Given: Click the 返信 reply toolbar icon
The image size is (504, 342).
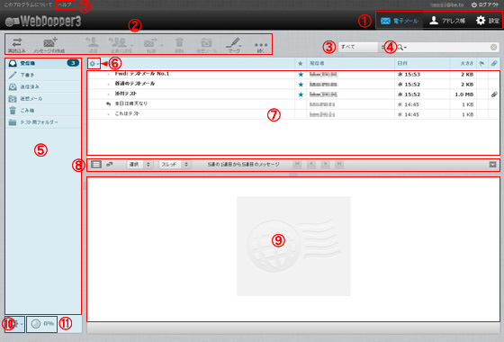Looking at the screenshot, I should pyautogui.click(x=92, y=44).
